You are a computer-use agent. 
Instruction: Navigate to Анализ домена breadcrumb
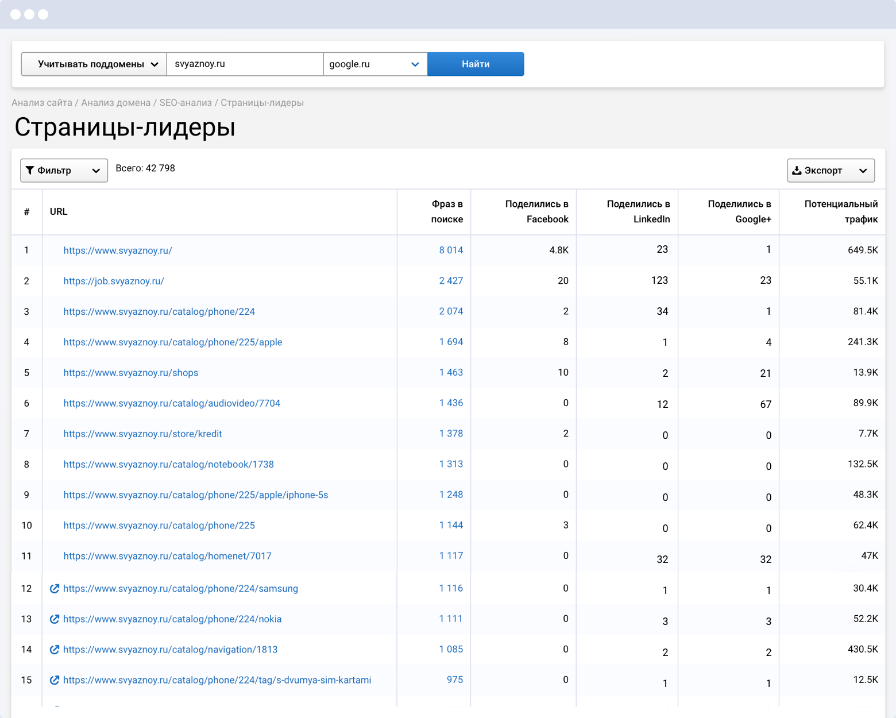[x=115, y=103]
